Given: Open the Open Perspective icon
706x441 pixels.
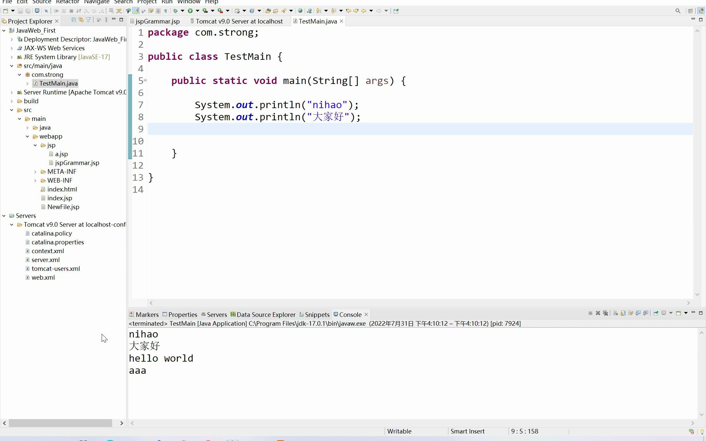Looking at the screenshot, I should tap(690, 11).
